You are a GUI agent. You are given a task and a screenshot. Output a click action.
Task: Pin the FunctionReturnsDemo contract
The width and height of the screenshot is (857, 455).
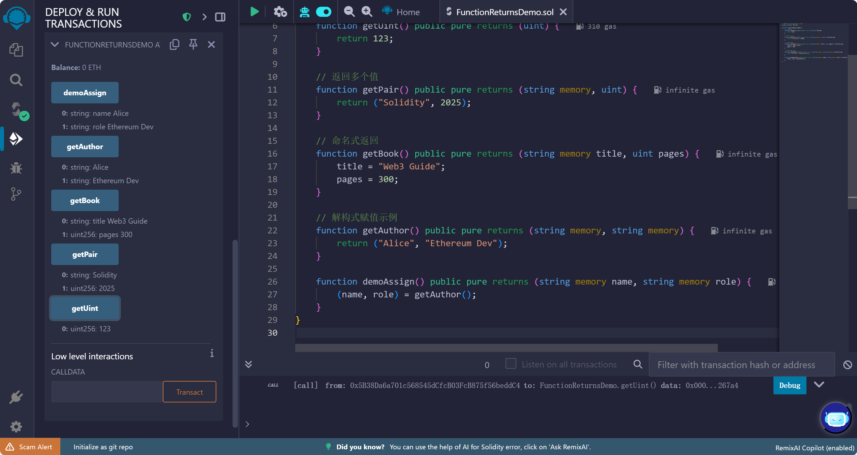point(193,44)
